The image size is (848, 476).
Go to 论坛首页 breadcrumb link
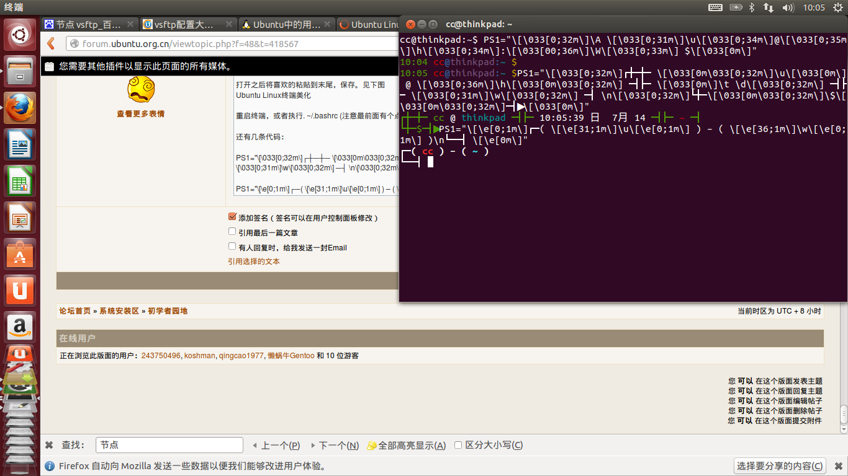75,311
